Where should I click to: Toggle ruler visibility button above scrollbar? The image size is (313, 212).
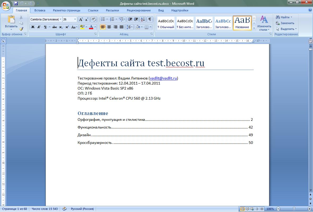point(311,41)
